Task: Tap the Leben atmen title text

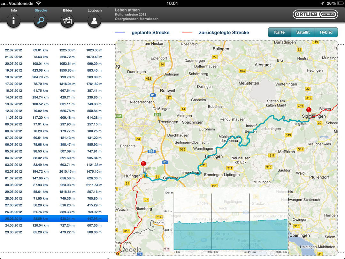Action: [x=127, y=10]
